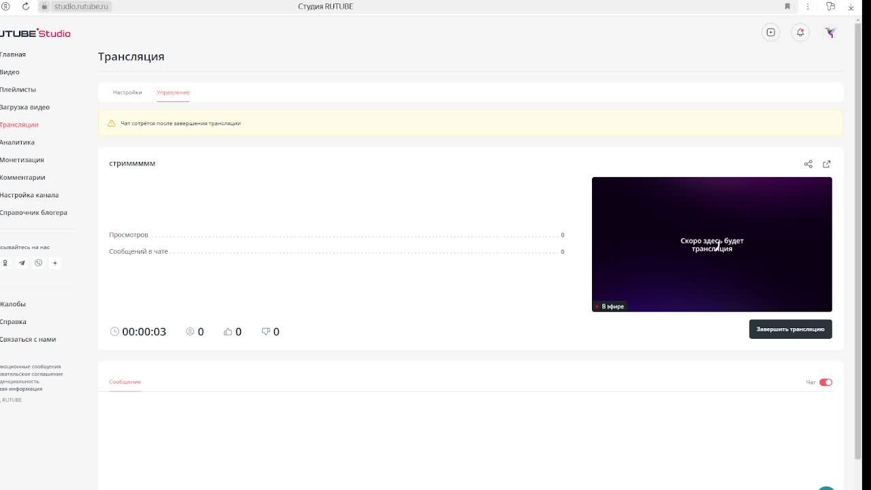871x490 pixels.
Task: Click the browser reload icon
Action: point(26,6)
